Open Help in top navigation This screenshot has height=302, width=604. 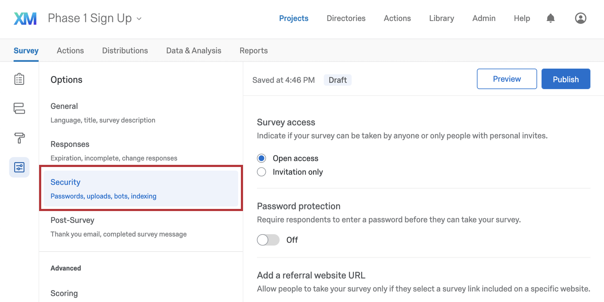click(522, 18)
